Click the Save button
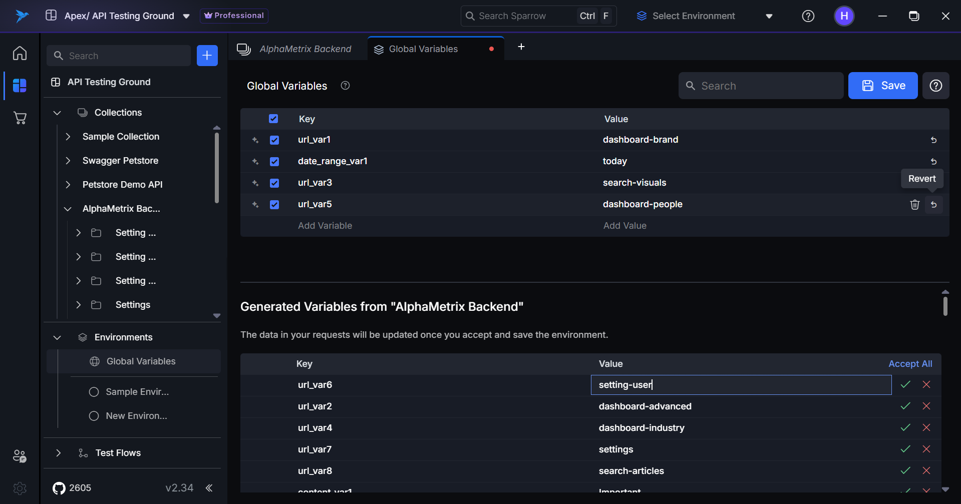961x504 pixels. (882, 86)
